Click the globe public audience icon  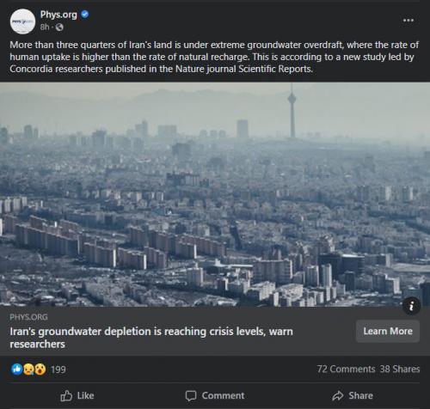tap(59, 27)
